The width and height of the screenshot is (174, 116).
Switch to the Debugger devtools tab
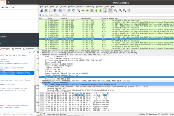tap(5, 49)
